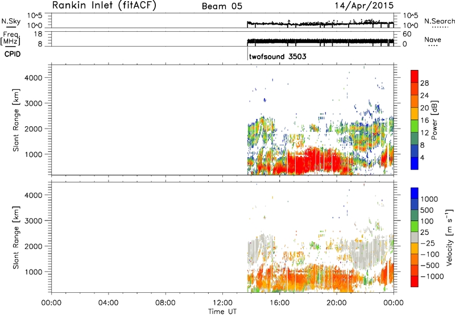The image size is (455, 315).
Task: Click the blue bottom of the power colorbar
Action: pos(415,163)
